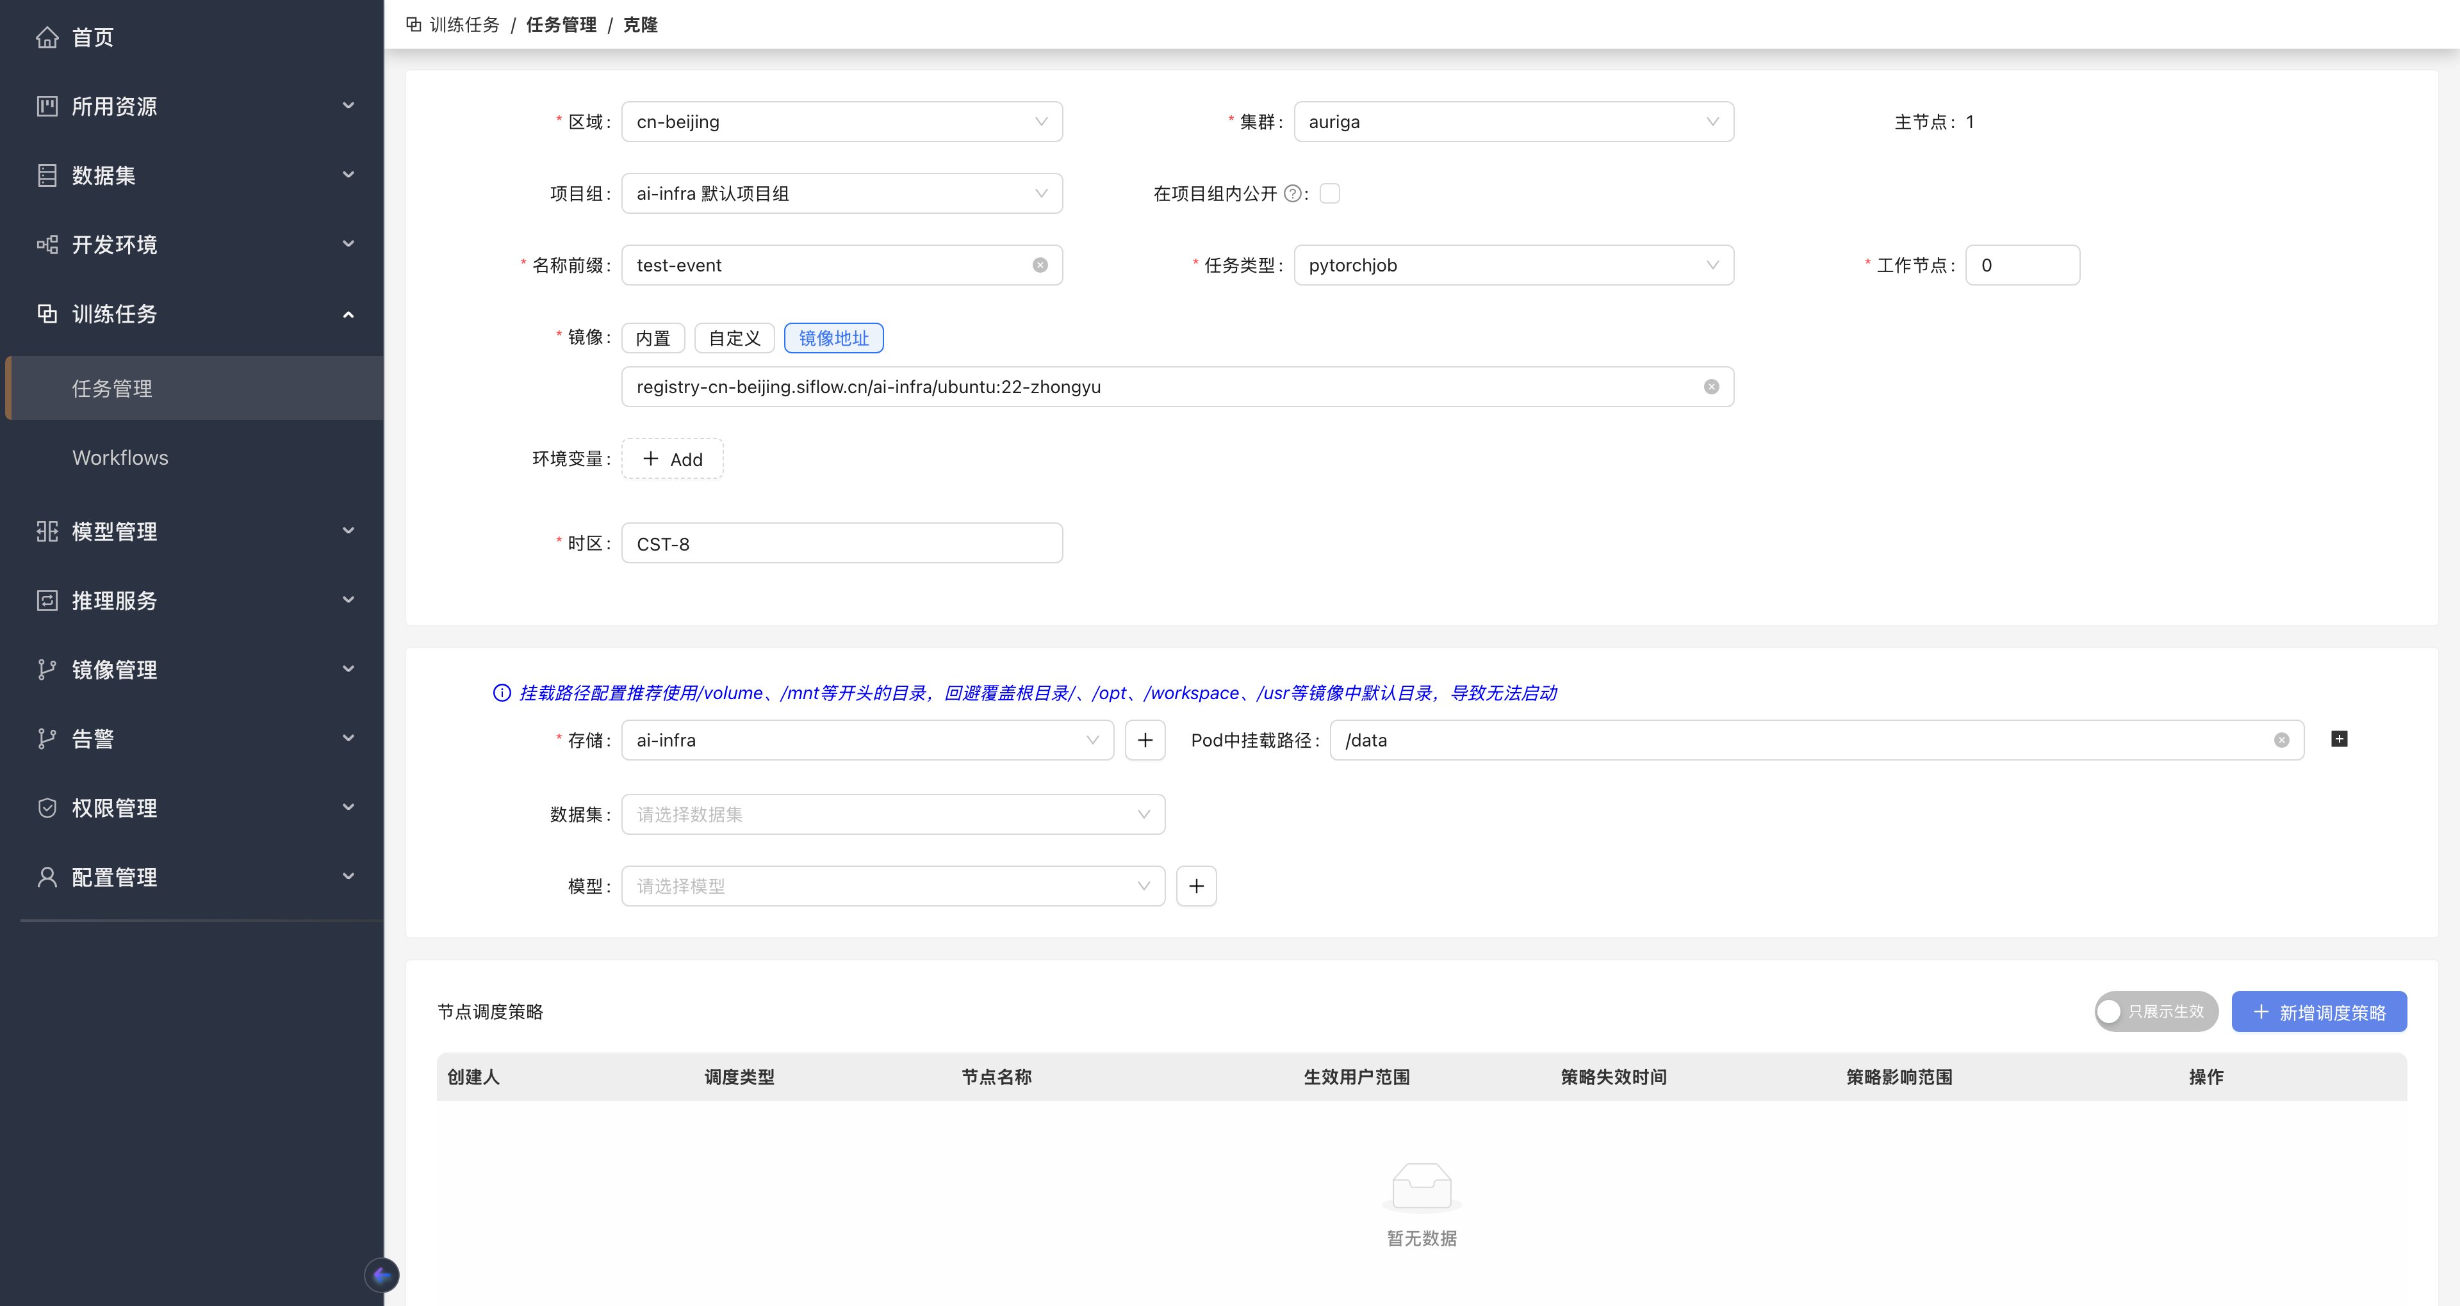Open the 集群 auriga dropdown
Image resolution: width=2460 pixels, height=1306 pixels.
[1514, 122]
